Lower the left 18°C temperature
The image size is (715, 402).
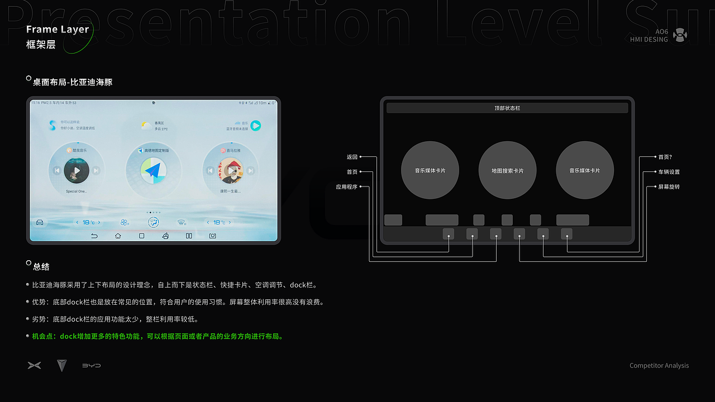pos(78,222)
